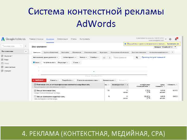Click icon beside 'Только поисковая сеть'
This screenshot has width=187, height=140.
35,90
